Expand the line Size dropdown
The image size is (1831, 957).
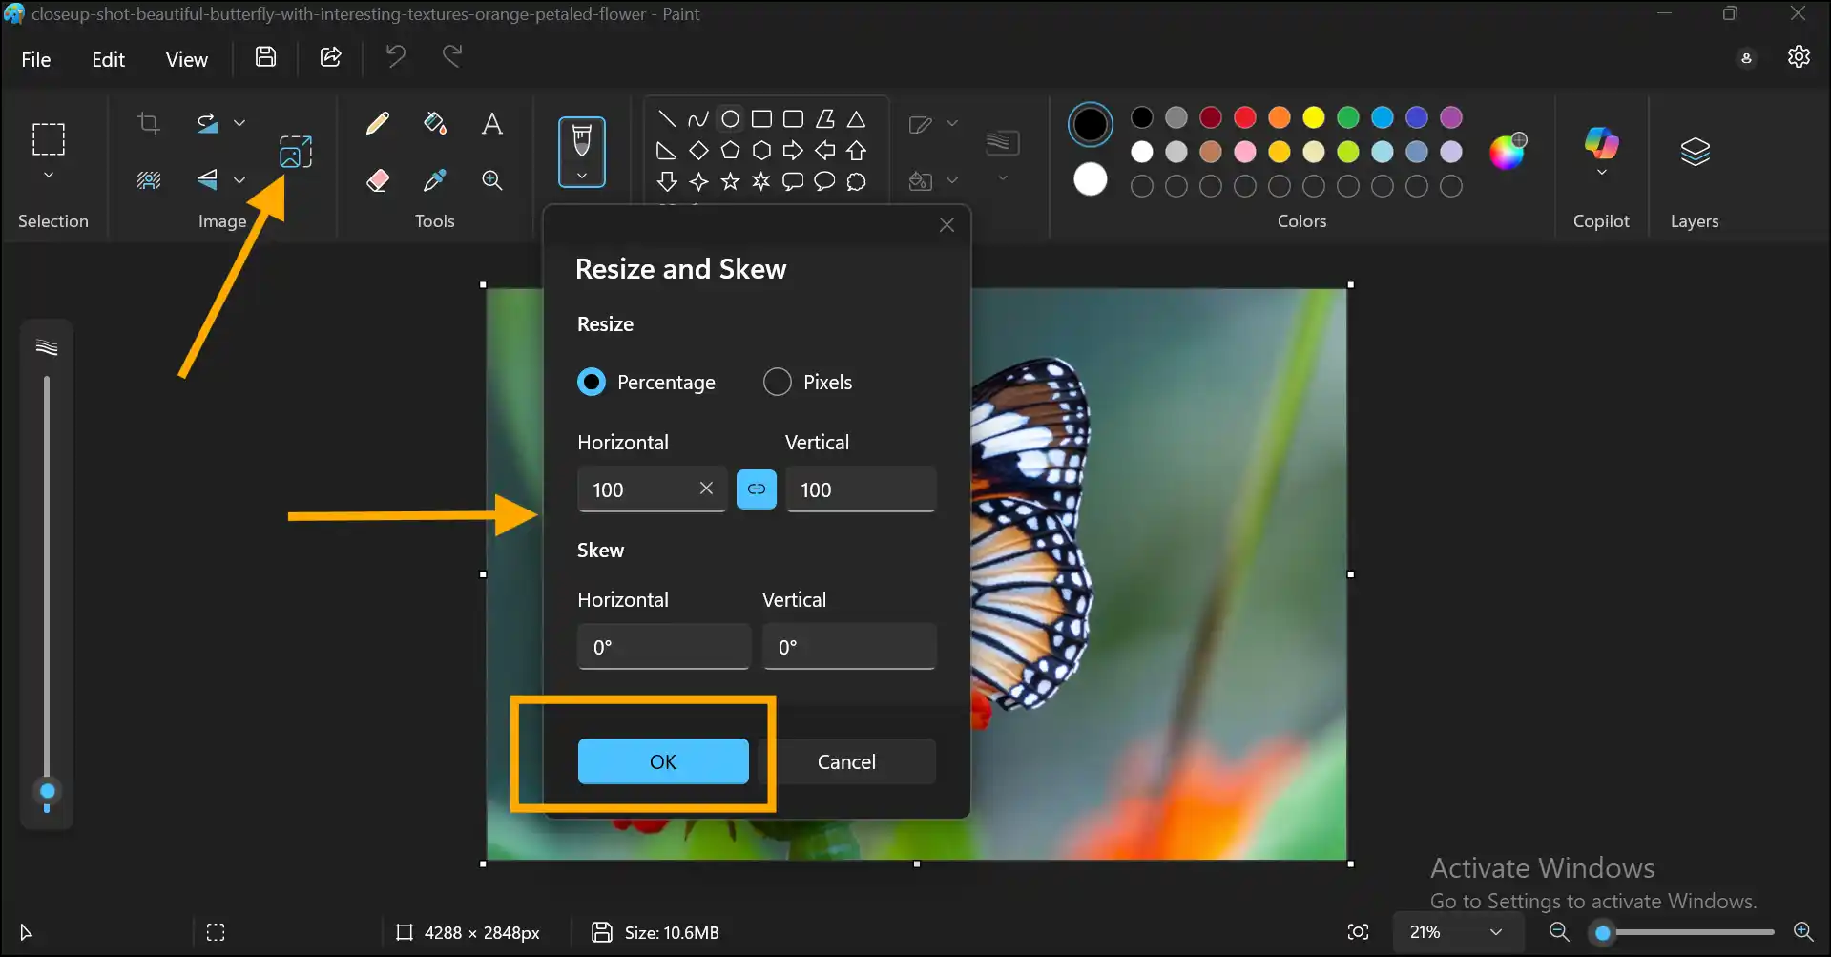[x=1003, y=178]
